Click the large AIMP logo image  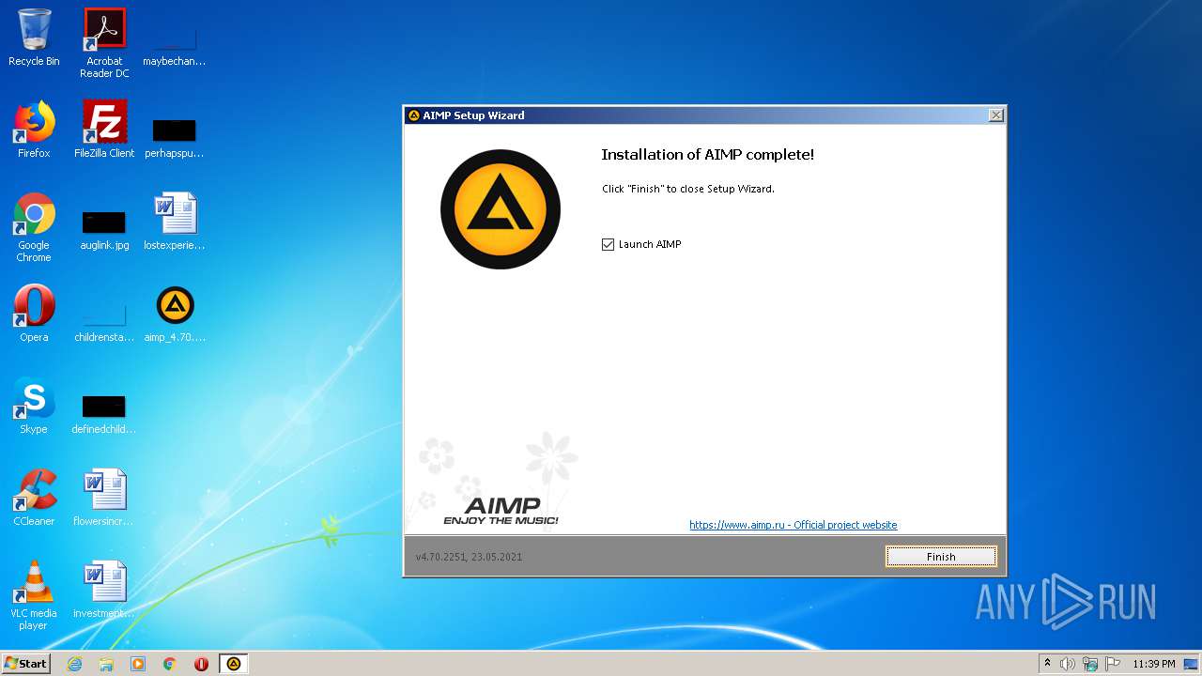click(501, 209)
